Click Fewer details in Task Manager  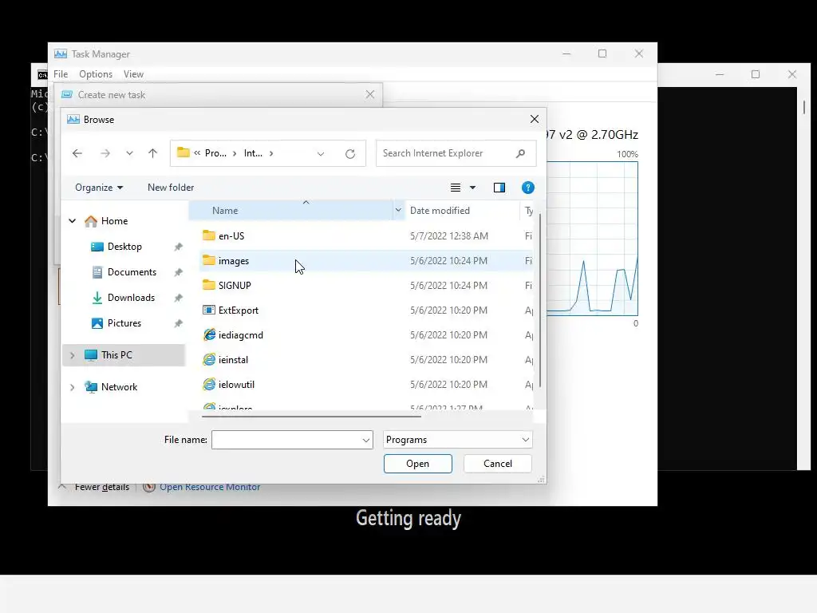tap(101, 487)
